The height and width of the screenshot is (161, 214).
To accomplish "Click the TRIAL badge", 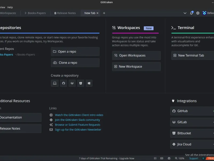I will click(x=211, y=158).
